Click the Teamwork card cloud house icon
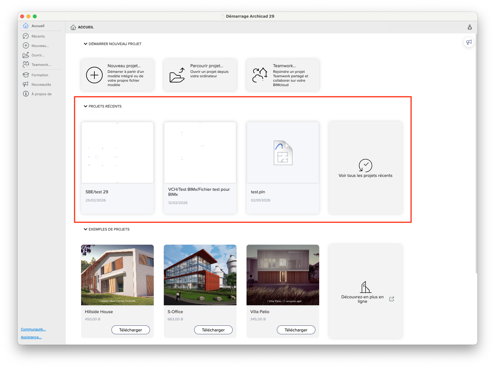The image size is (495, 368). [x=260, y=75]
